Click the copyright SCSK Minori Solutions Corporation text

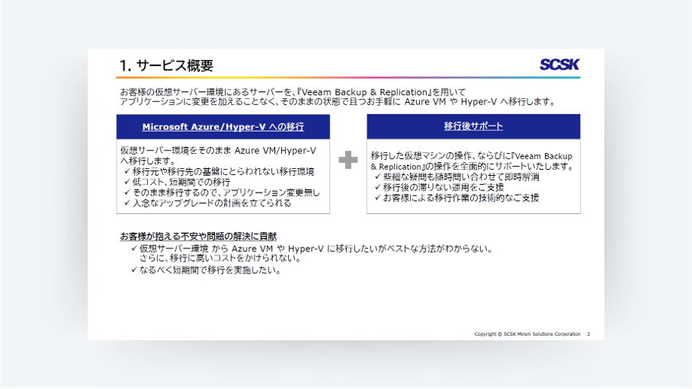tap(527, 334)
